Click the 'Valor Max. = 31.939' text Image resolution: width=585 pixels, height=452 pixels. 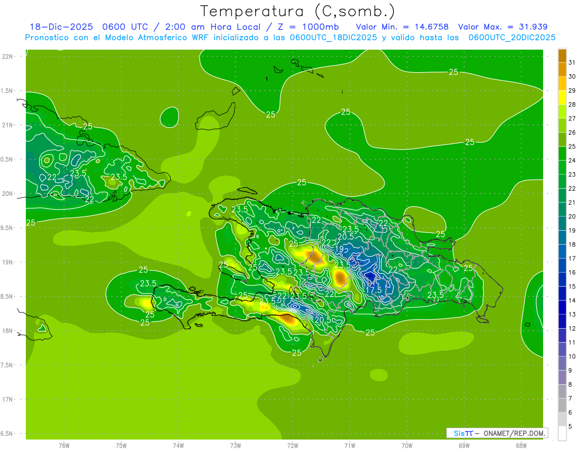click(503, 27)
